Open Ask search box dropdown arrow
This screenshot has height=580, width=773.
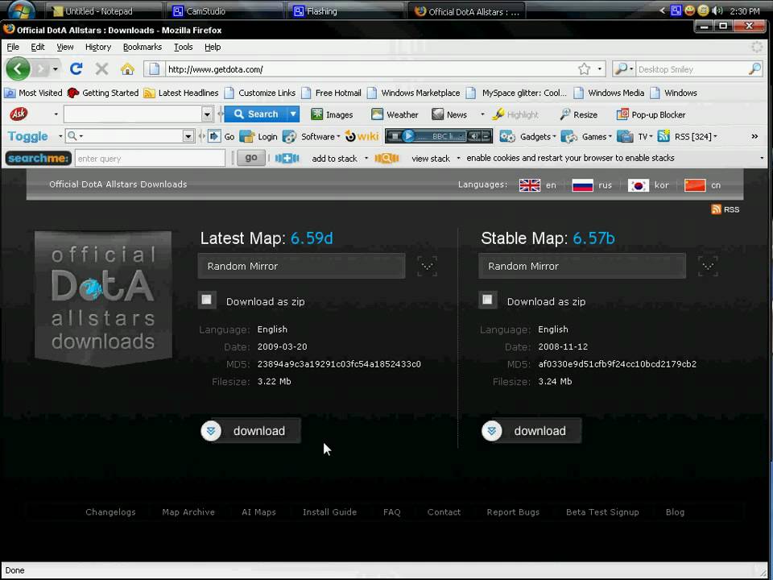coord(207,114)
